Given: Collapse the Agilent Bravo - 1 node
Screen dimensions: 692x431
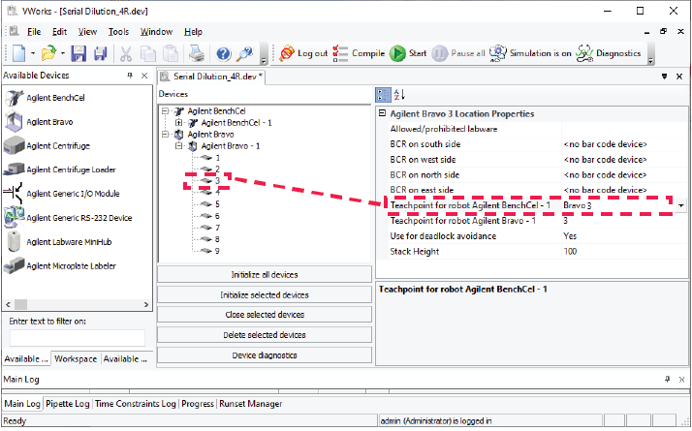Looking at the screenshot, I should [x=178, y=145].
